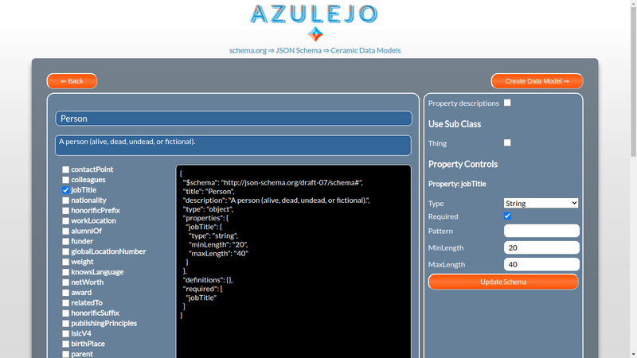Go back with the Back button

click(x=72, y=81)
